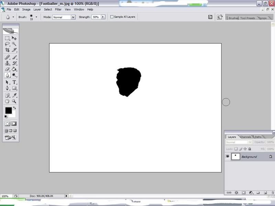The image size is (275, 206).
Task: Switch to Full Screen with Menu Bar
Action: pyautogui.click(x=11, y=131)
